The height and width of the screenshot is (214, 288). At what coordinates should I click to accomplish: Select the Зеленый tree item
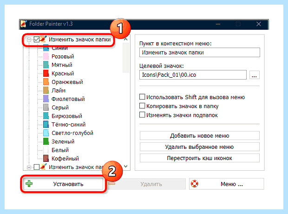coord(63,141)
